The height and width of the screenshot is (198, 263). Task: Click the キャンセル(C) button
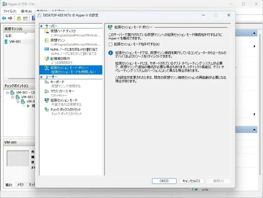pos(192,181)
